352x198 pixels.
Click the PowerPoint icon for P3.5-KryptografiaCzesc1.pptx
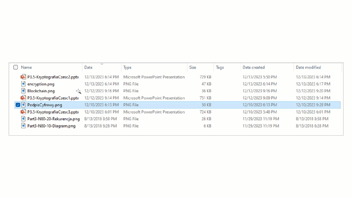coord(23,98)
